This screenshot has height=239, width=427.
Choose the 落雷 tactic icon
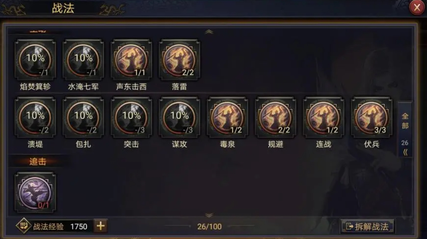(179, 60)
